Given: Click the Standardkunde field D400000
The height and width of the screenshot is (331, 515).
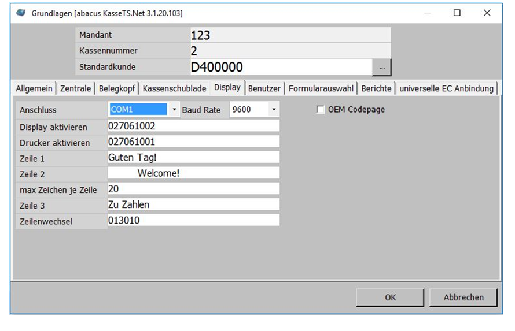Looking at the screenshot, I should [x=280, y=68].
